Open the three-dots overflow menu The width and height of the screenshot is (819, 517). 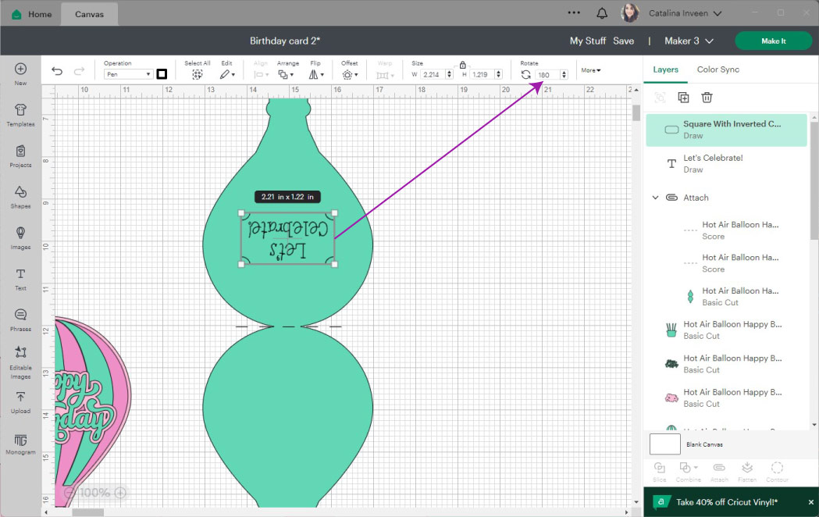[x=574, y=12]
